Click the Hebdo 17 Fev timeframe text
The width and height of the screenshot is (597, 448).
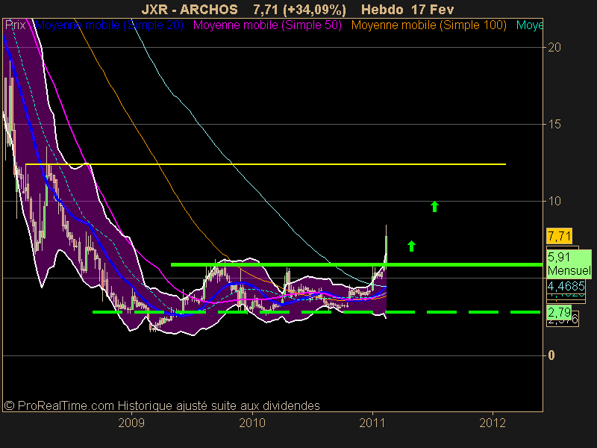pos(407,9)
